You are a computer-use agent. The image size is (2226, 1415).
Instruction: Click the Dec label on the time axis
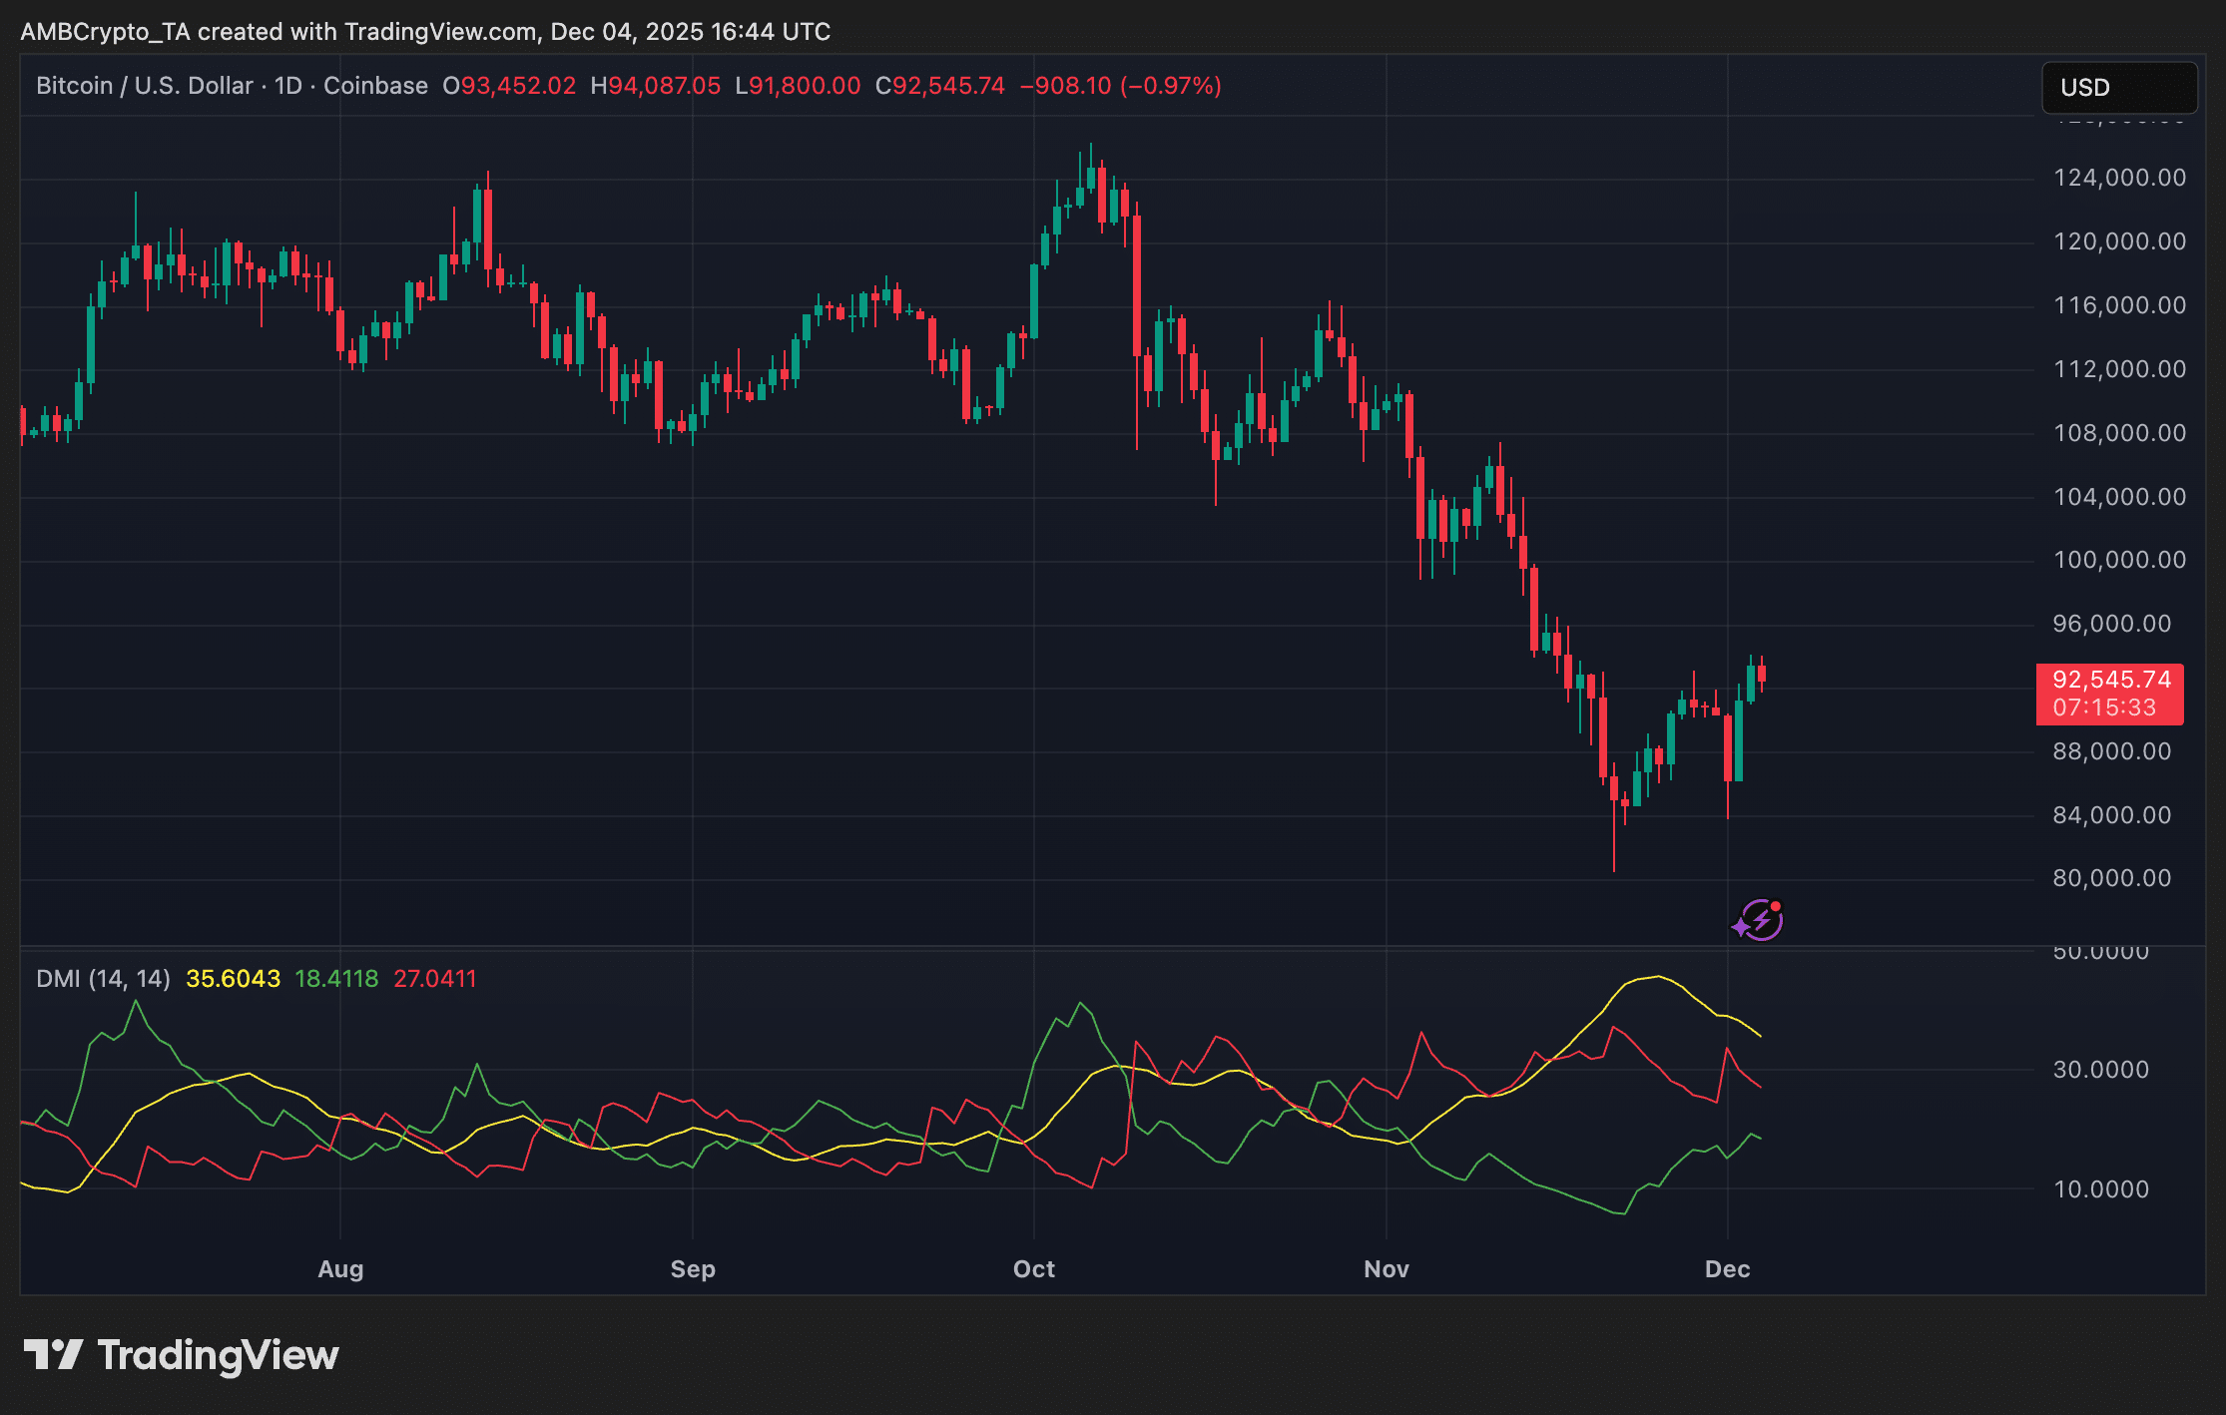coord(1729,1269)
